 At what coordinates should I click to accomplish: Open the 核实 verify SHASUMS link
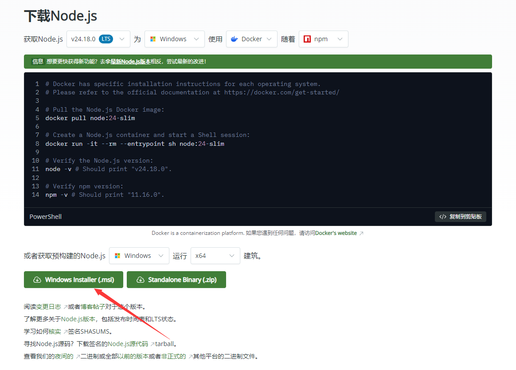(x=55, y=331)
